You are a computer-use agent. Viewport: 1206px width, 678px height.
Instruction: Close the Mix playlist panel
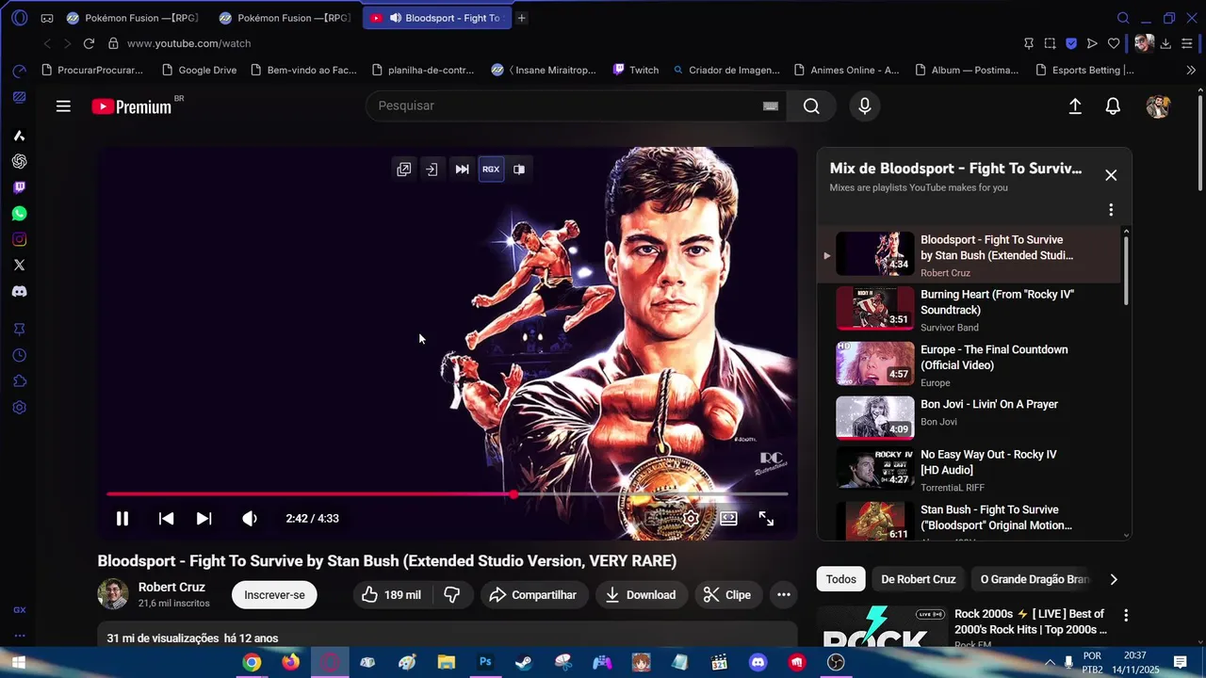1111,175
